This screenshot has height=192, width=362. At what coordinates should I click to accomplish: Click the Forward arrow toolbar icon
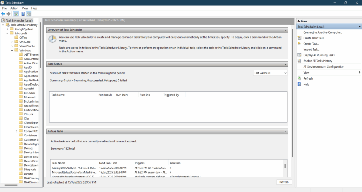(x=8, y=14)
